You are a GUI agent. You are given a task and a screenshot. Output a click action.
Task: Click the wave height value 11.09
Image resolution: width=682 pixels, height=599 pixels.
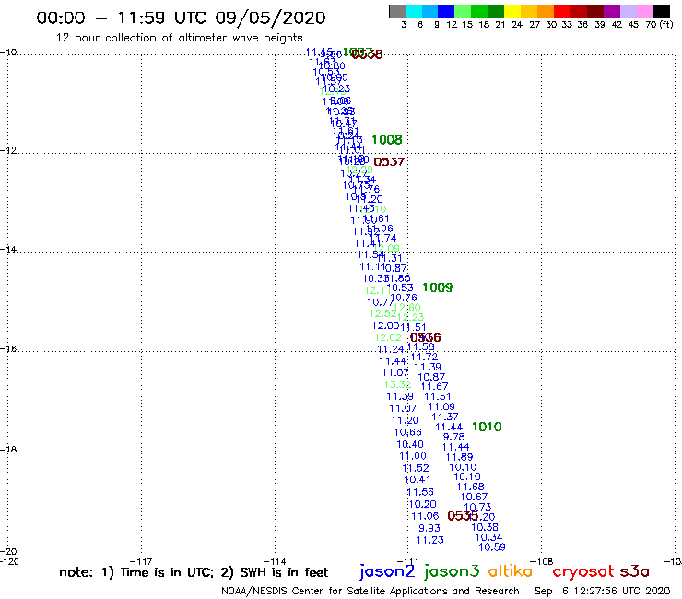[441, 406]
